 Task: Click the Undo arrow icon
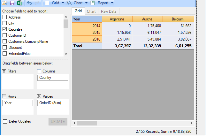click(29, 3)
